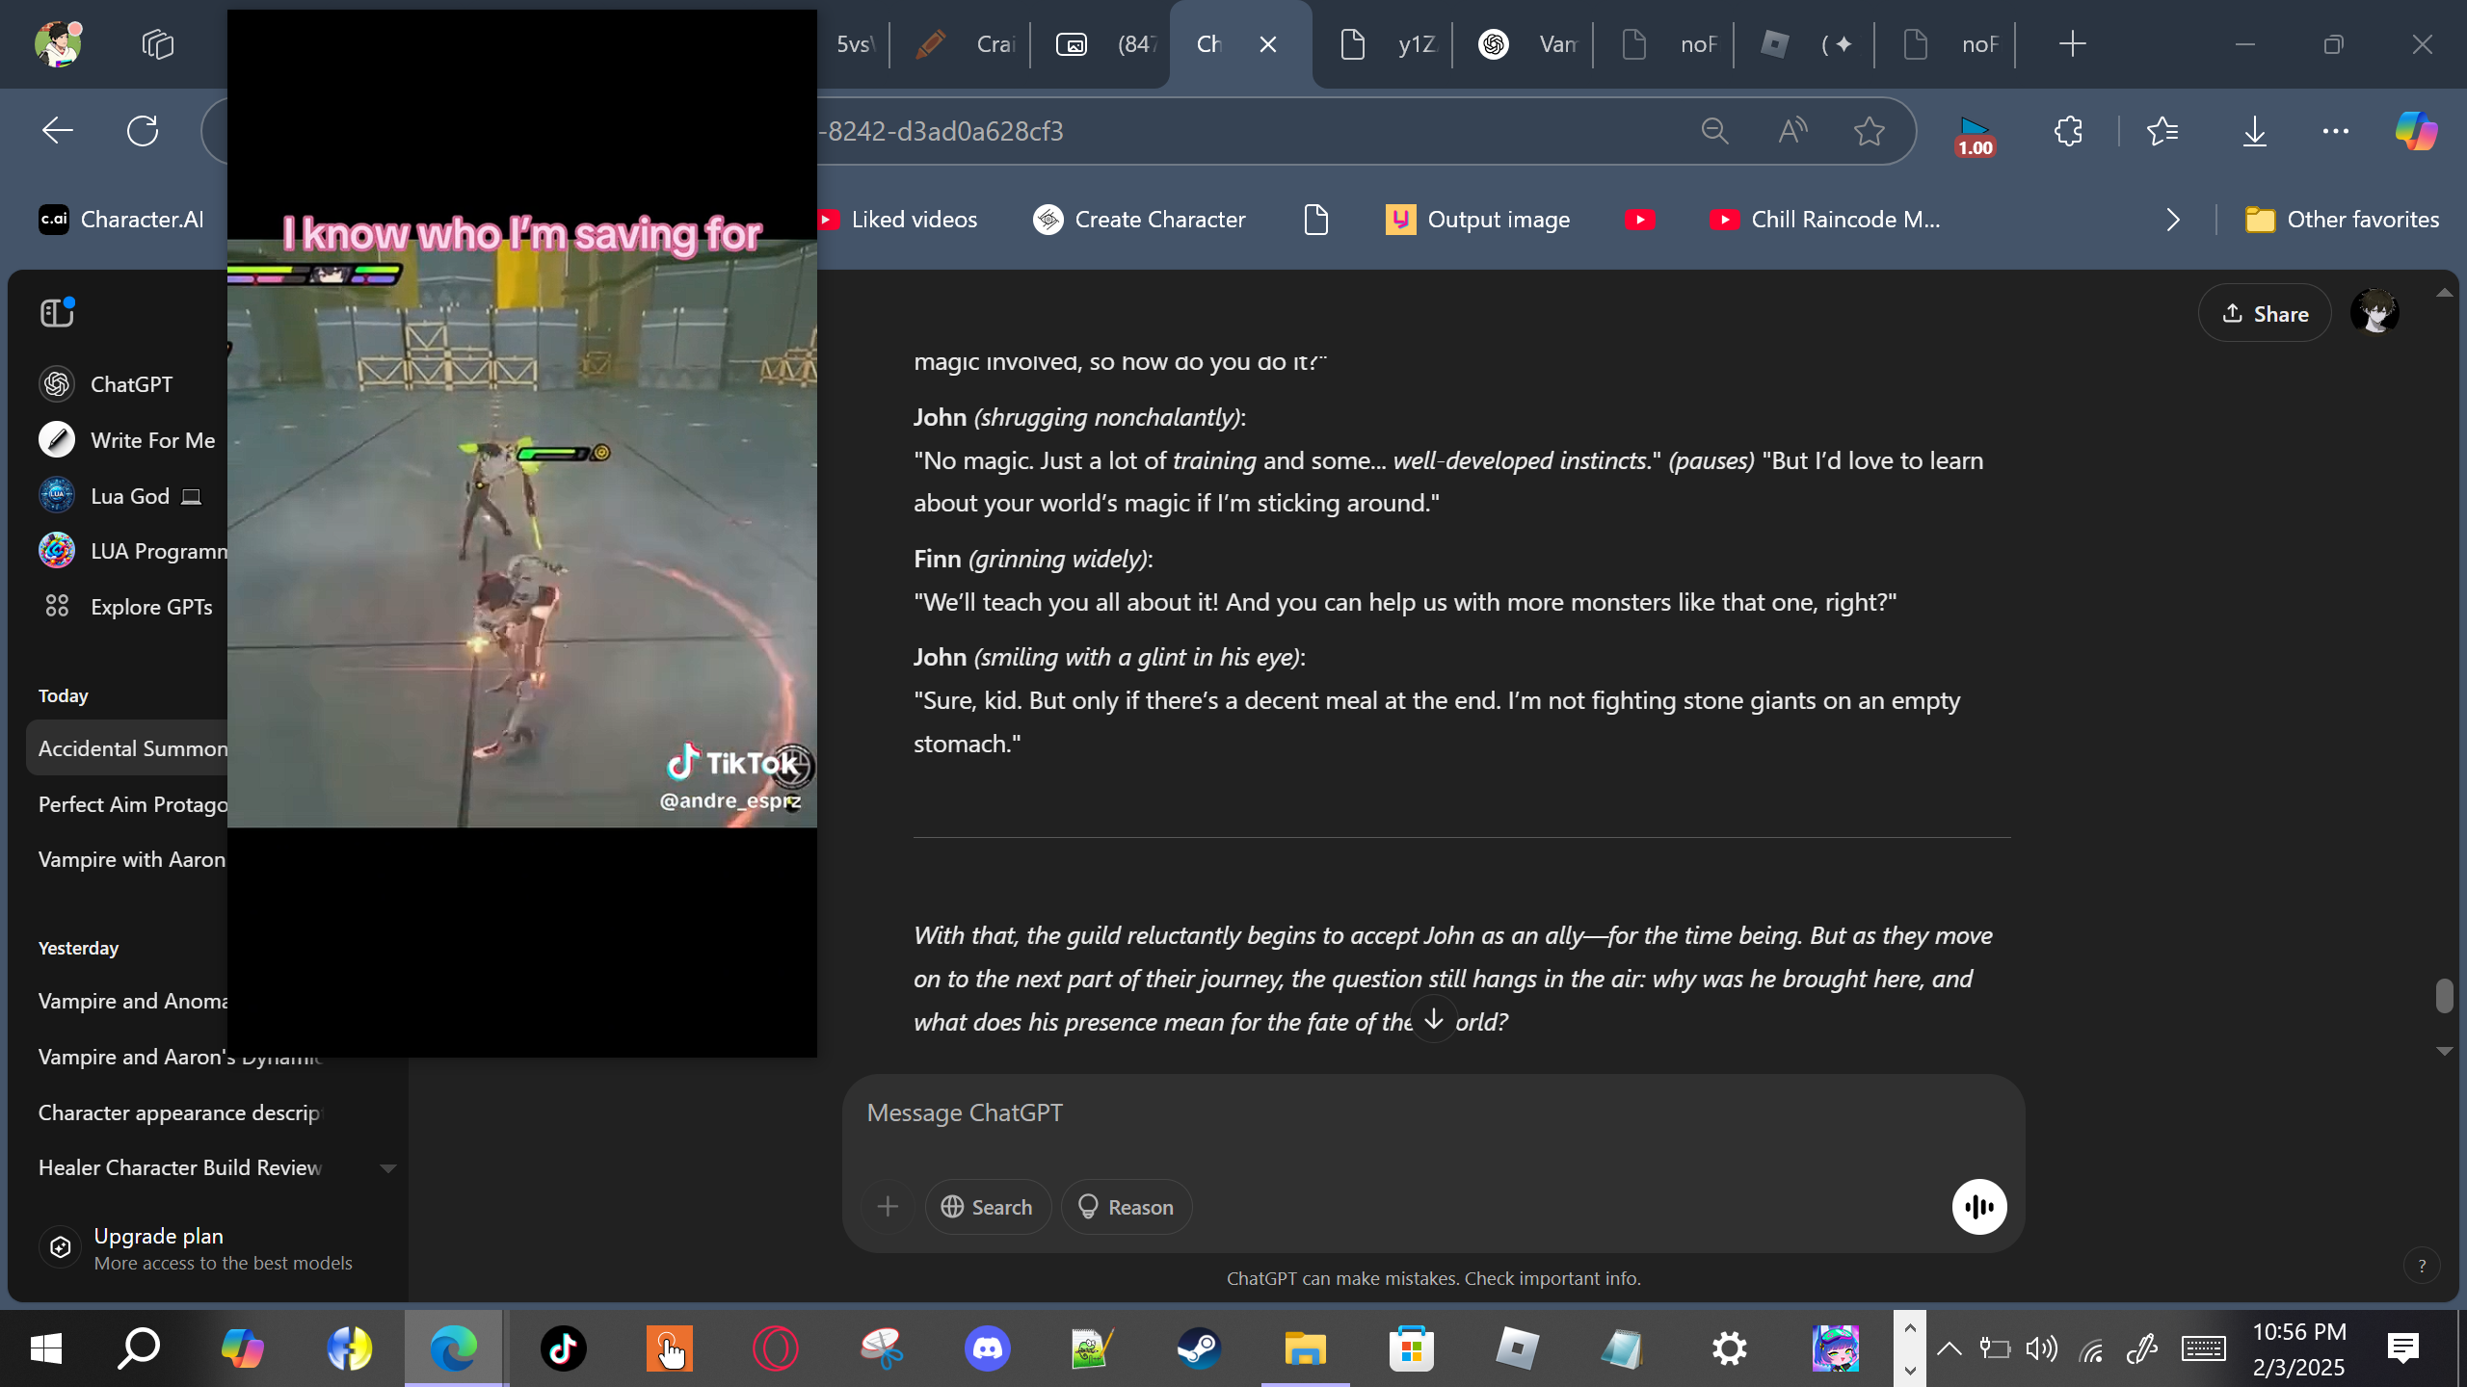Open the Vampire with Aaron chat

click(x=132, y=859)
